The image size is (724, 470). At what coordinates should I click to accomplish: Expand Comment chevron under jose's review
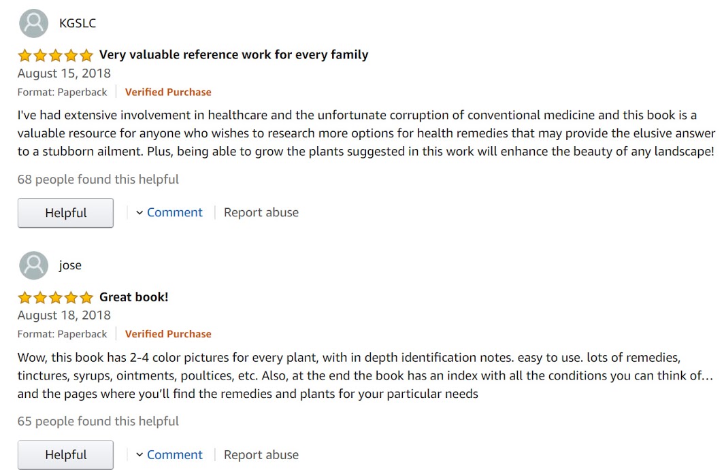pos(139,455)
